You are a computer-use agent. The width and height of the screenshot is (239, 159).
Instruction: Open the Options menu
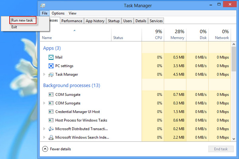[x=58, y=13]
